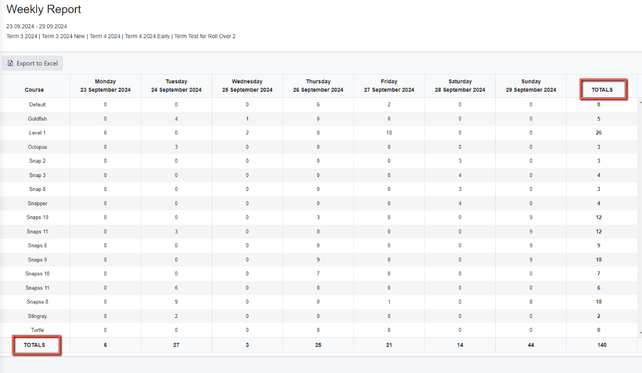Image resolution: width=642 pixels, height=373 pixels.
Task: Click the Sunday total value 44
Action: (531, 345)
